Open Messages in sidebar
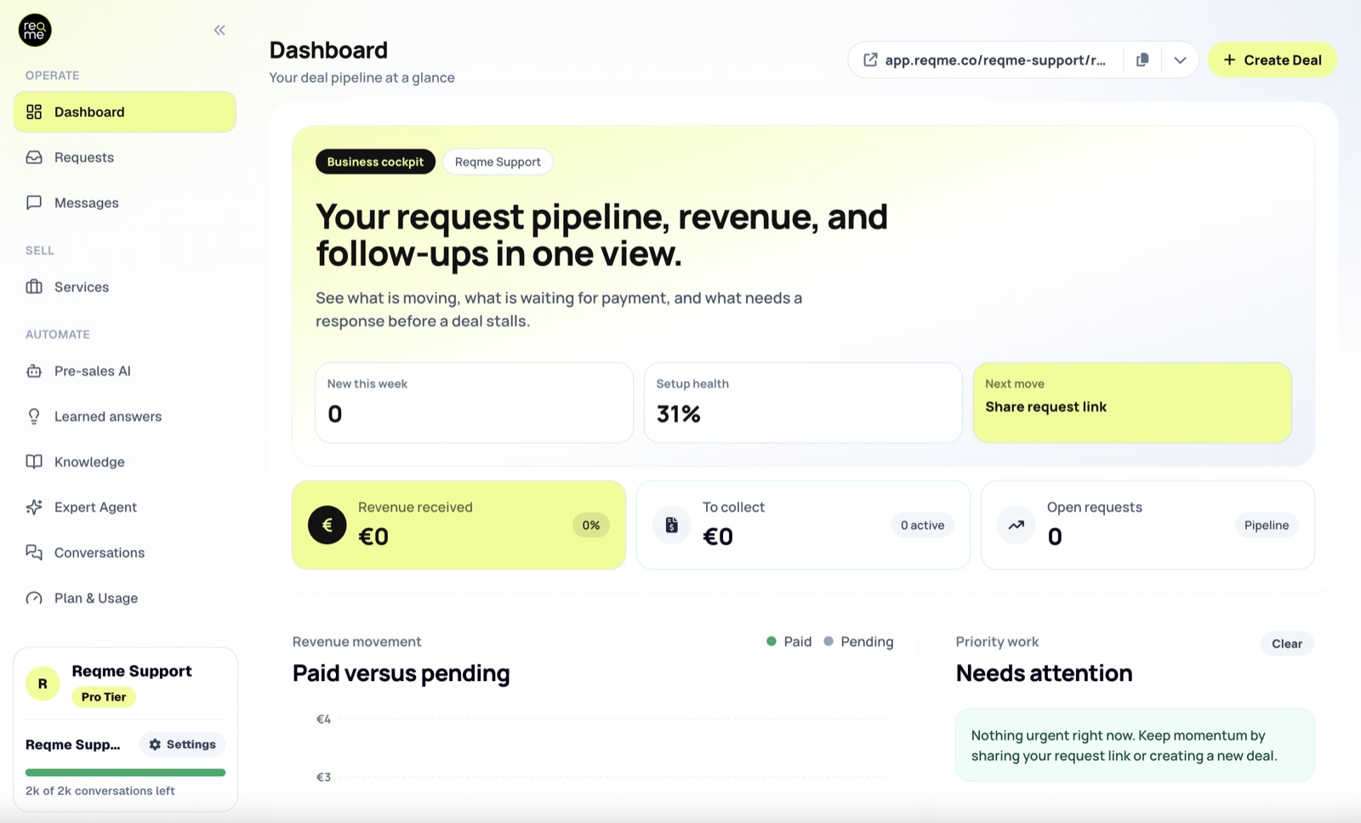The width and height of the screenshot is (1361, 823). coord(125,202)
